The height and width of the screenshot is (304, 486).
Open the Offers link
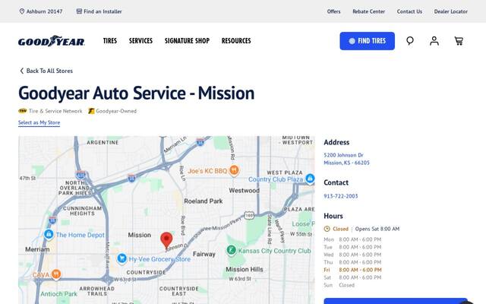[x=334, y=11]
